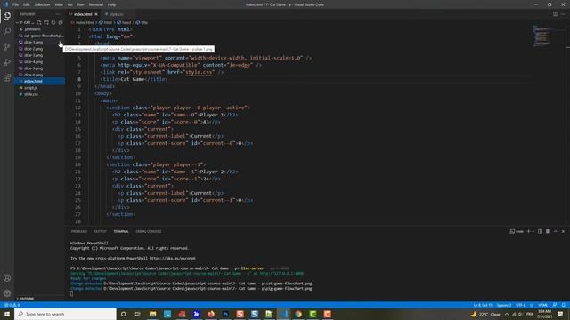Expand the Outline section

point(26,299)
